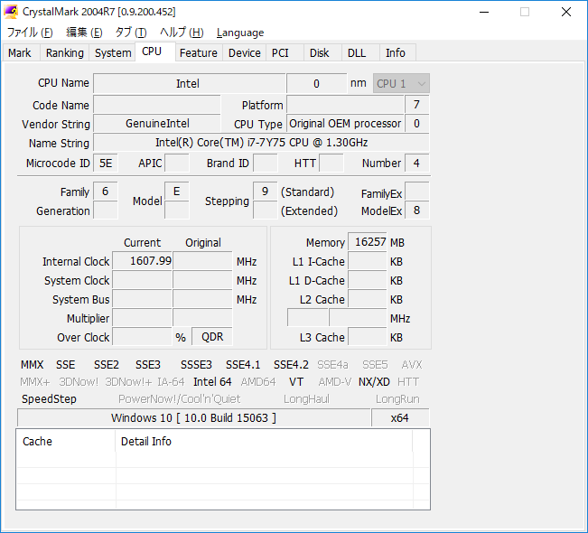The height and width of the screenshot is (533, 588).
Task: Click the Internal Clock current value 1607.99
Action: (142, 261)
